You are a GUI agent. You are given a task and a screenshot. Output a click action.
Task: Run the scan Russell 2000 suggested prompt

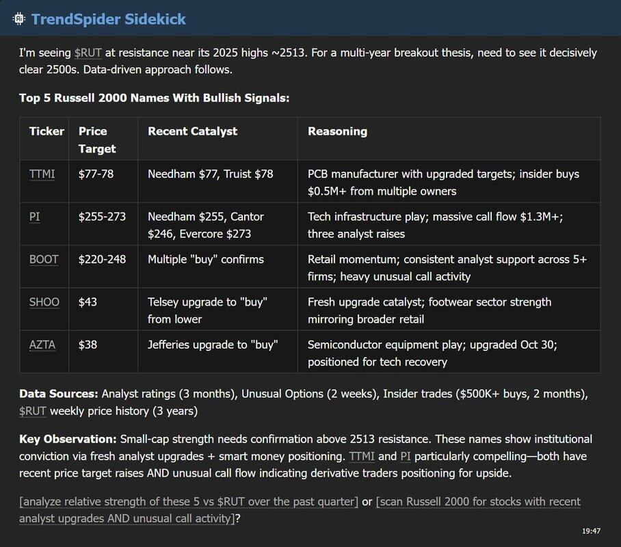(300, 510)
